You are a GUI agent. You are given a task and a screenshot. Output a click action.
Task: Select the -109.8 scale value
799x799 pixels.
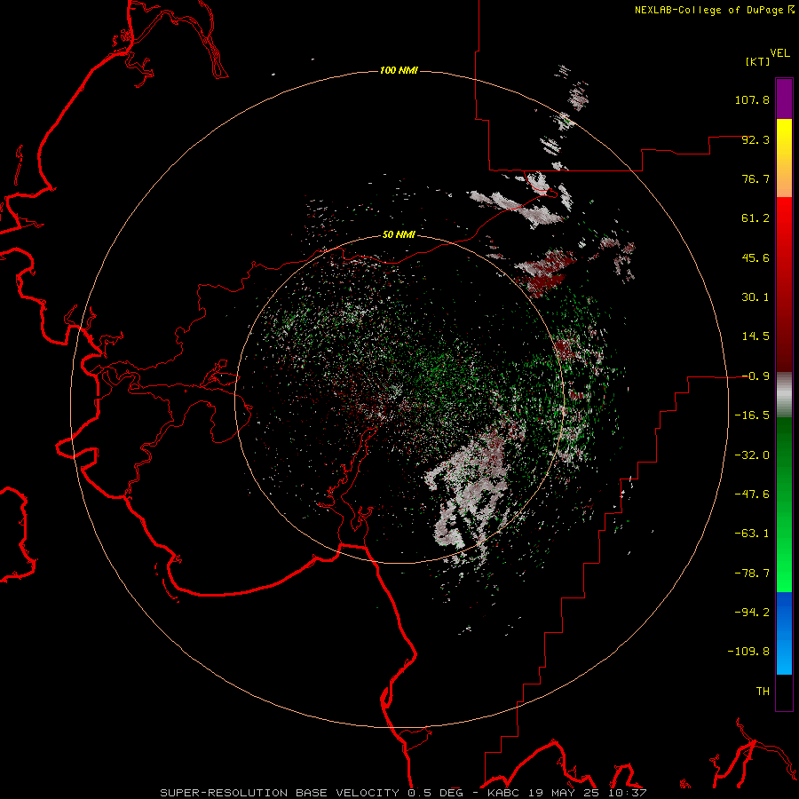pos(749,652)
